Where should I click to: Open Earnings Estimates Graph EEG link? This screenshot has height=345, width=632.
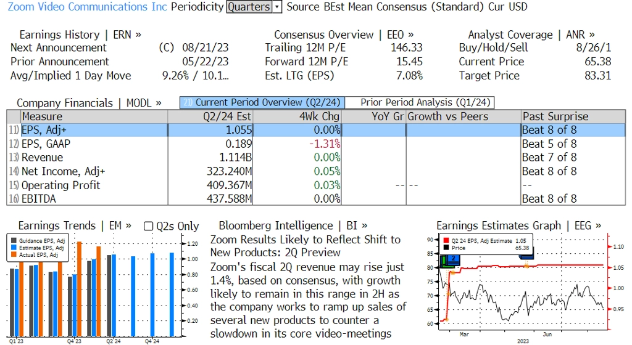coord(518,225)
